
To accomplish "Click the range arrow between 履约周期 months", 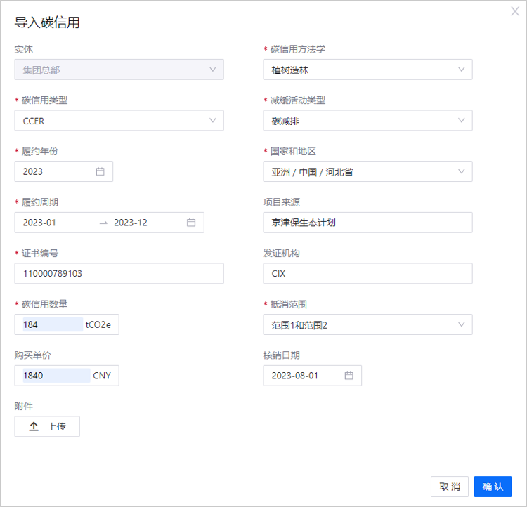I will 103,223.
